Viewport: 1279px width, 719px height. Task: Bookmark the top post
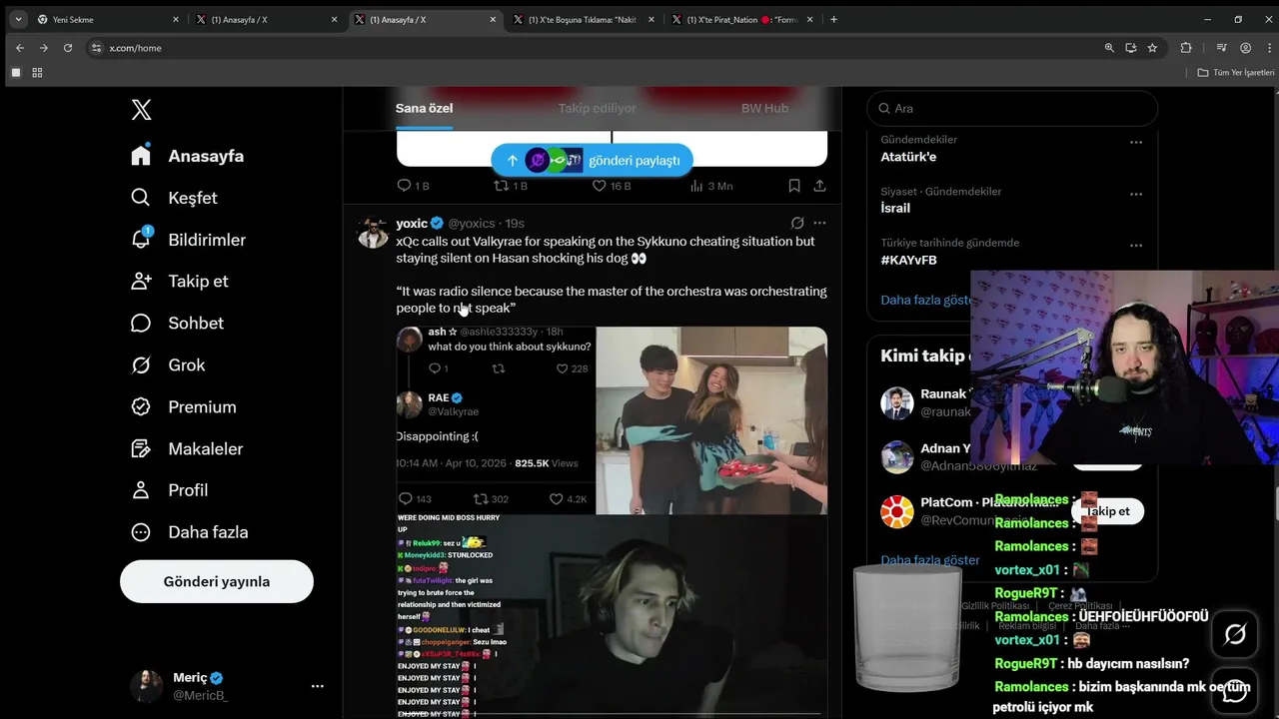pyautogui.click(x=794, y=186)
